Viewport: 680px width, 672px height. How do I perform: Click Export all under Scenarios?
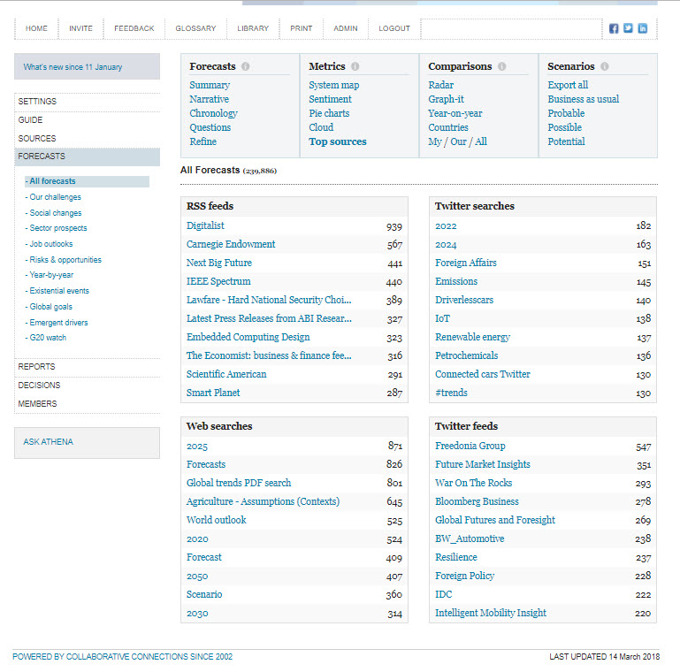coord(568,85)
